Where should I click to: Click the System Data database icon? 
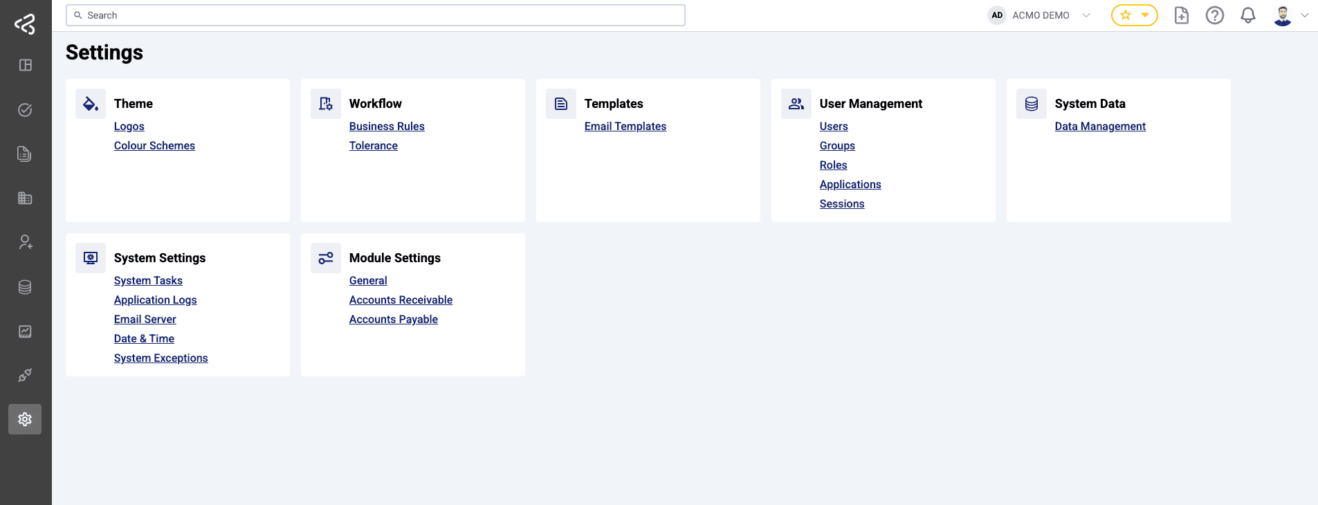[x=1032, y=104]
